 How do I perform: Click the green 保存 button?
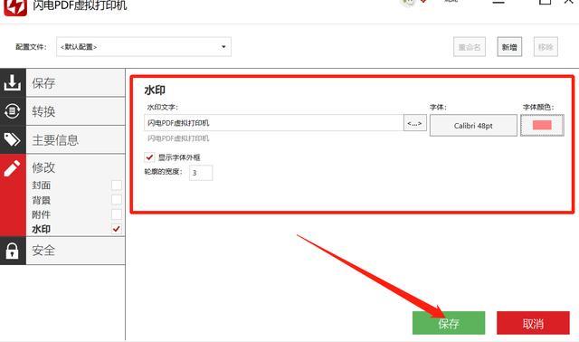click(449, 323)
